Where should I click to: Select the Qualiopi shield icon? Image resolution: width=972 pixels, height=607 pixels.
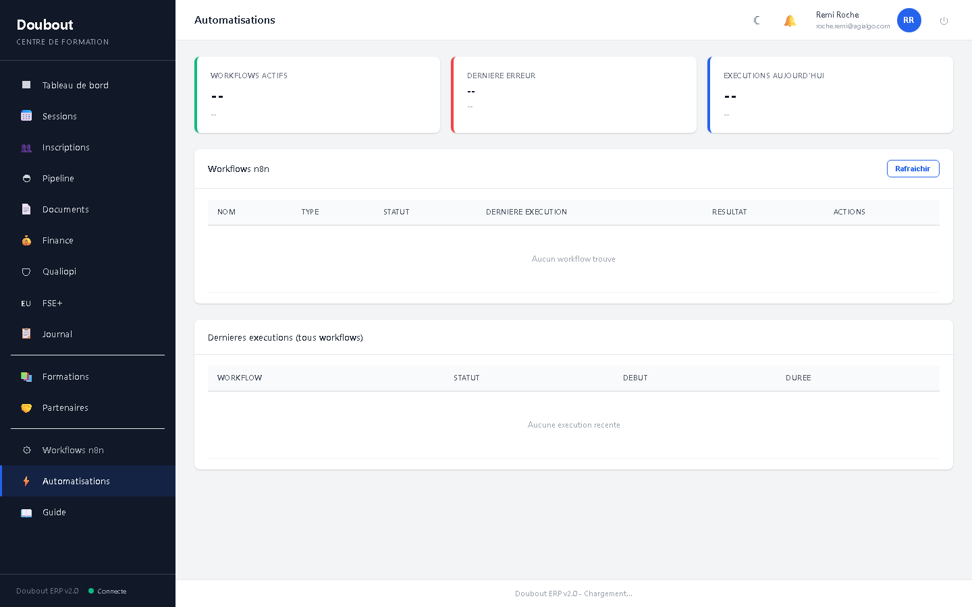tap(26, 272)
